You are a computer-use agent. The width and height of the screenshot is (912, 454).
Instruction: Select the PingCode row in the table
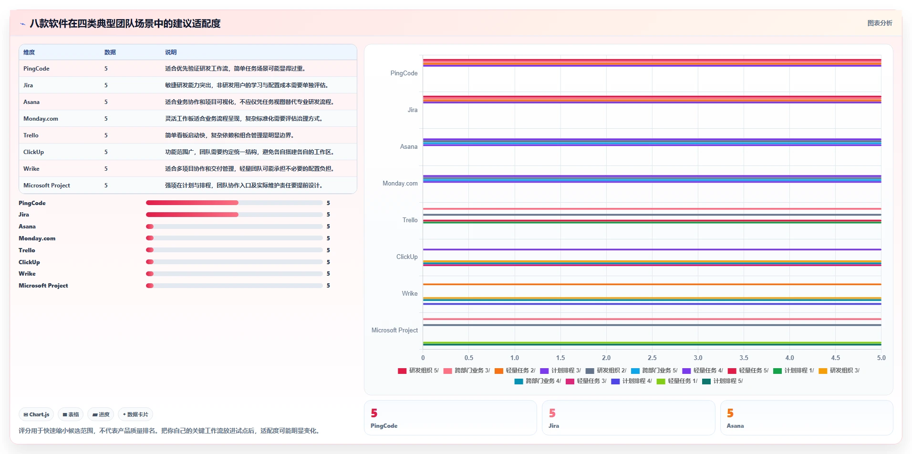(x=188, y=69)
